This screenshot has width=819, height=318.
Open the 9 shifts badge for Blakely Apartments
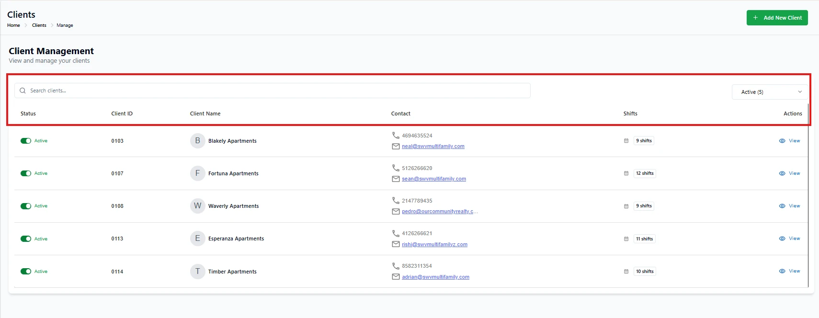pos(644,141)
